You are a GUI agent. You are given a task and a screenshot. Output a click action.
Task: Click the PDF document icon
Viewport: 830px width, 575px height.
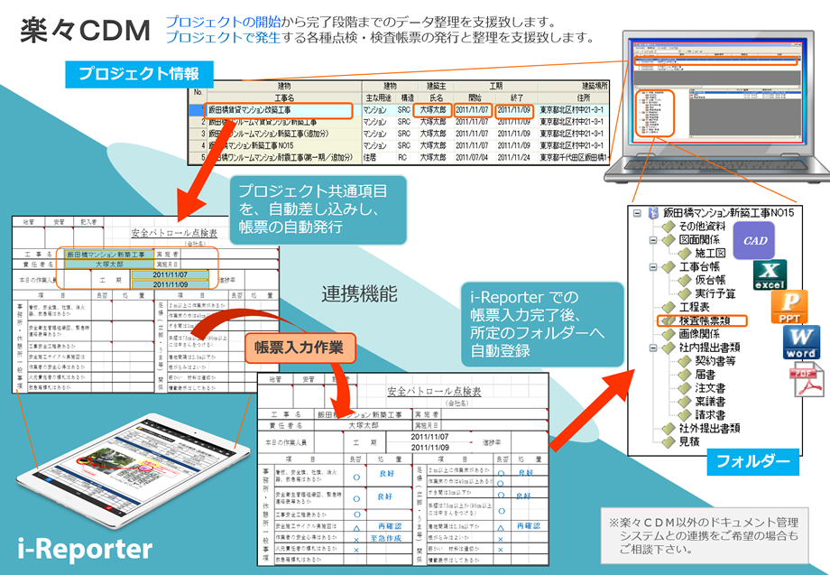tap(807, 380)
